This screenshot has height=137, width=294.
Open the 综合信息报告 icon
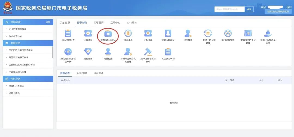tap(68, 33)
